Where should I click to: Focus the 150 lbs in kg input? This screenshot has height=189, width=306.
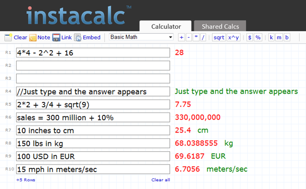point(93,144)
